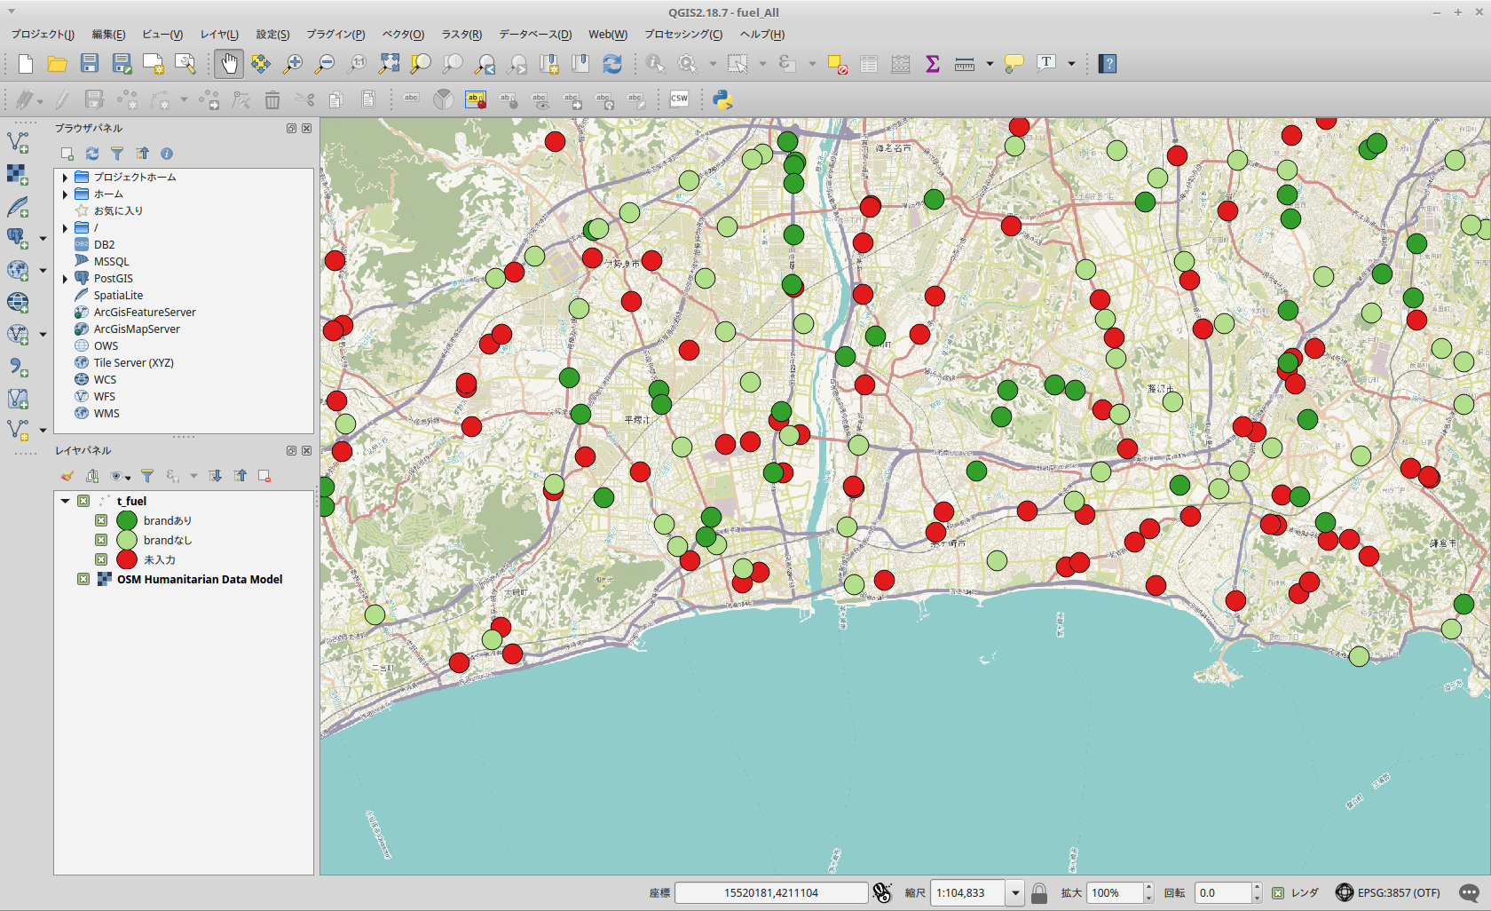This screenshot has width=1491, height=911.
Task: Click the red 未入力 legend swatch
Action: [127, 559]
